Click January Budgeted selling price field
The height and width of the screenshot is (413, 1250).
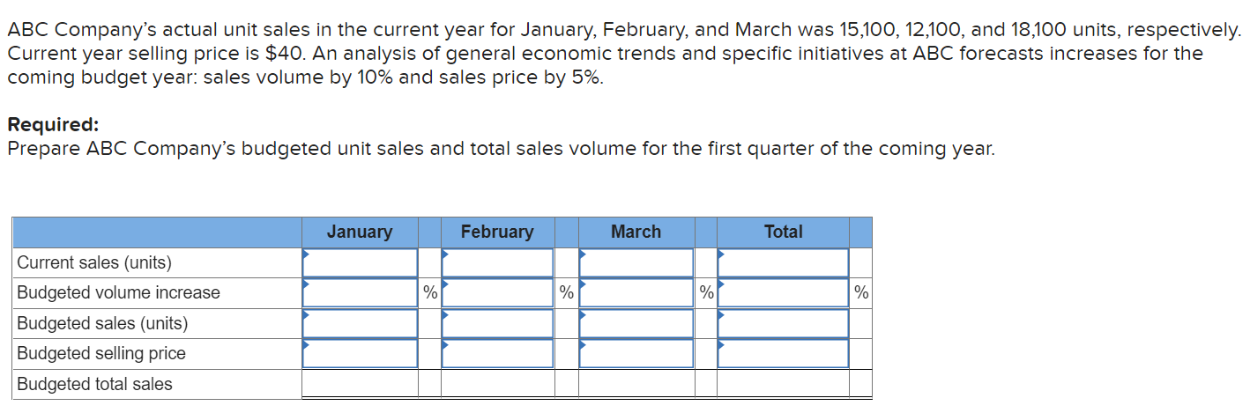click(360, 353)
